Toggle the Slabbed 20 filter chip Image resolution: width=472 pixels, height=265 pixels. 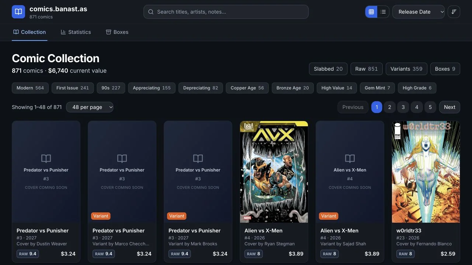point(328,69)
